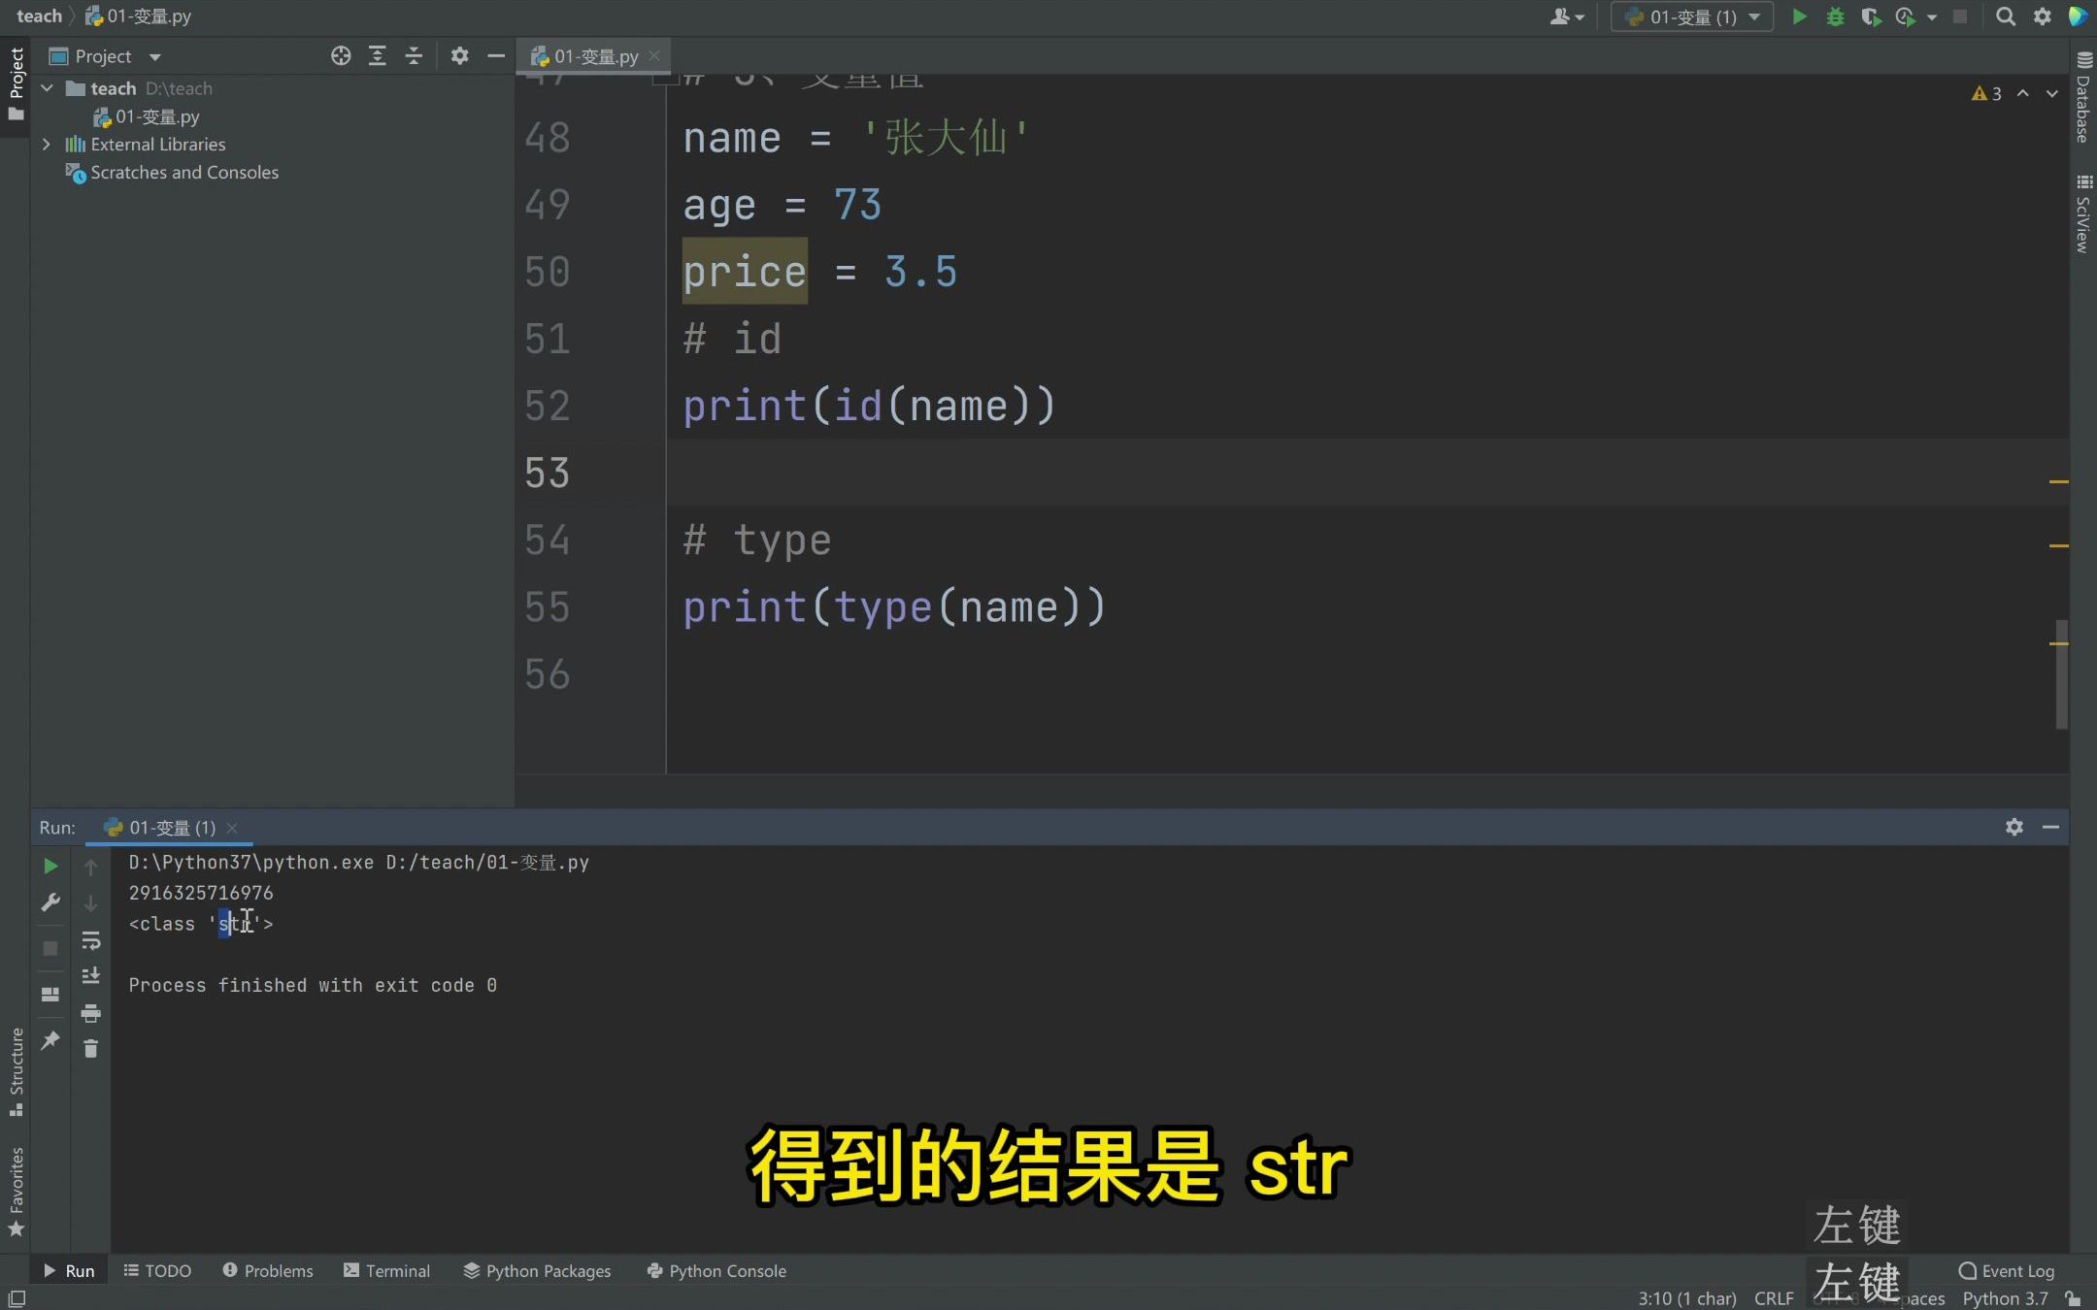Expand the External Libraries tree node
Image resolution: width=2097 pixels, height=1310 pixels.
pos(46,144)
